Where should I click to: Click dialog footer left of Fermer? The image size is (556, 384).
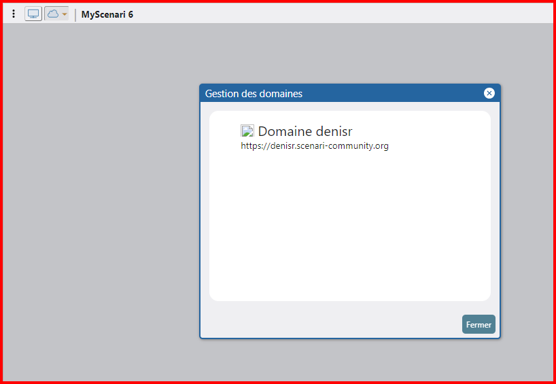click(326, 325)
